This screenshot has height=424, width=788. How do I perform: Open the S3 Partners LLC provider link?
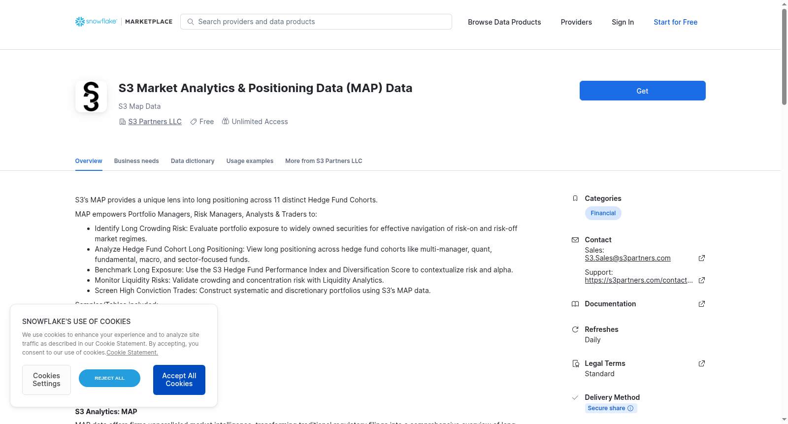tap(155, 122)
